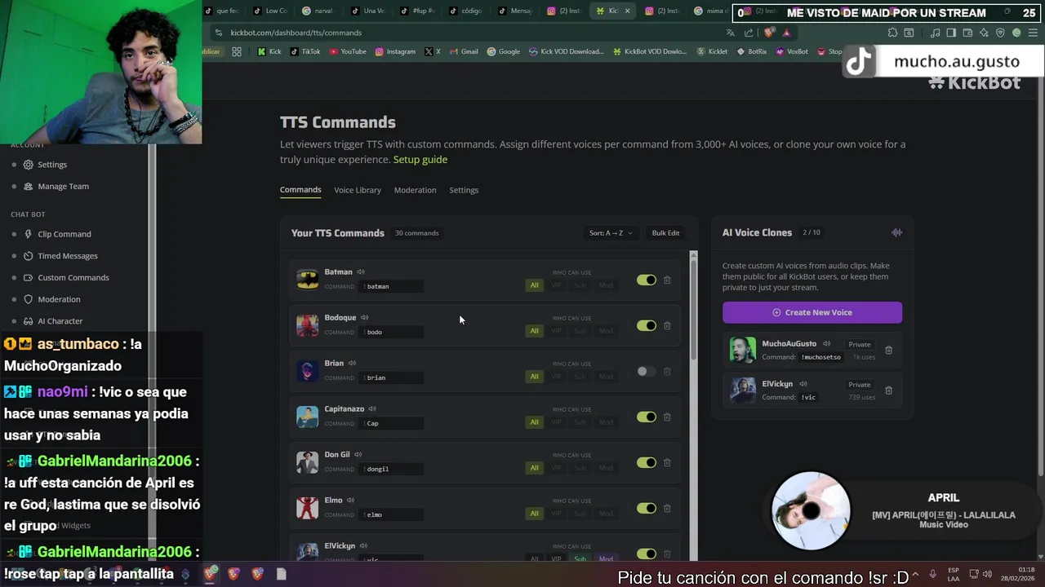
Task: Click the Create New Voice button
Action: click(x=812, y=312)
